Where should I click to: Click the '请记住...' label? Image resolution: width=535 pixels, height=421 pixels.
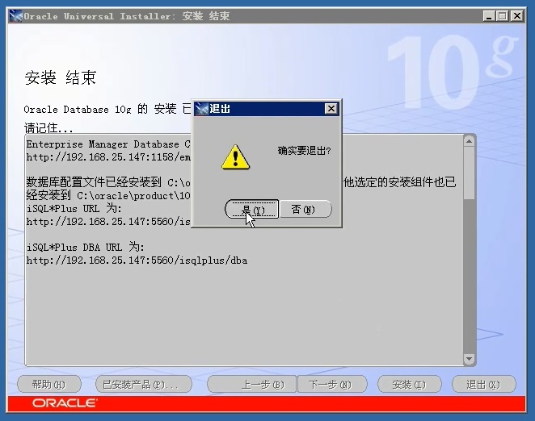pyautogui.click(x=48, y=128)
